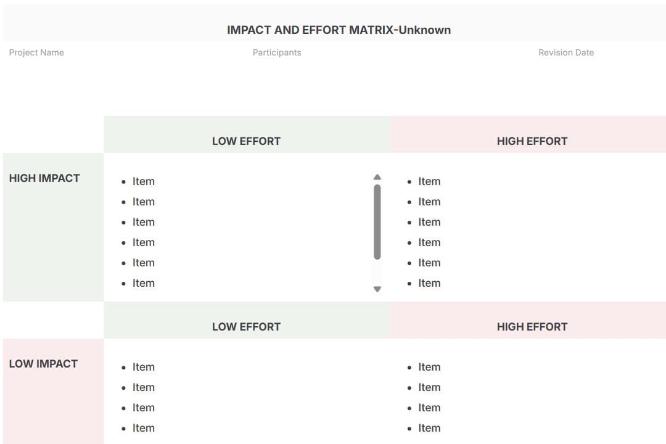Click HIGH EFFORT header above High Impact row
Screen dimensions: 666x444
click(x=532, y=141)
